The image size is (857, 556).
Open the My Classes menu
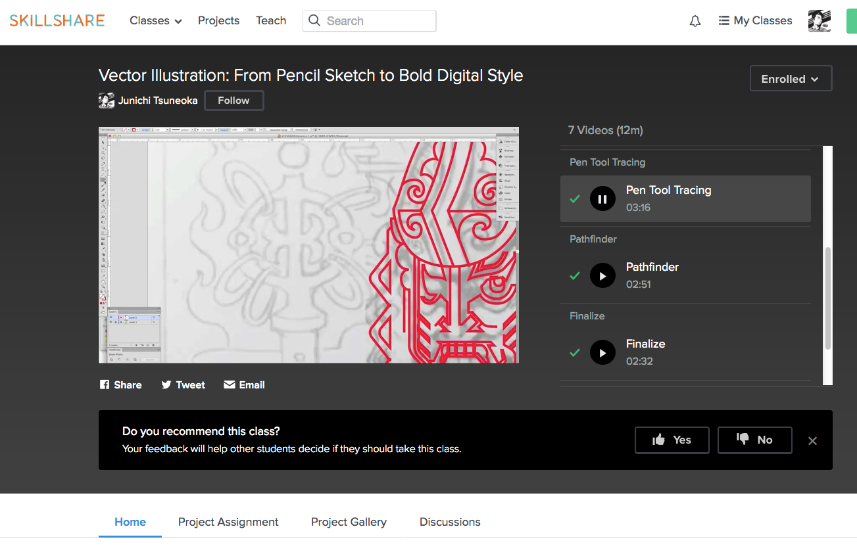(x=755, y=21)
